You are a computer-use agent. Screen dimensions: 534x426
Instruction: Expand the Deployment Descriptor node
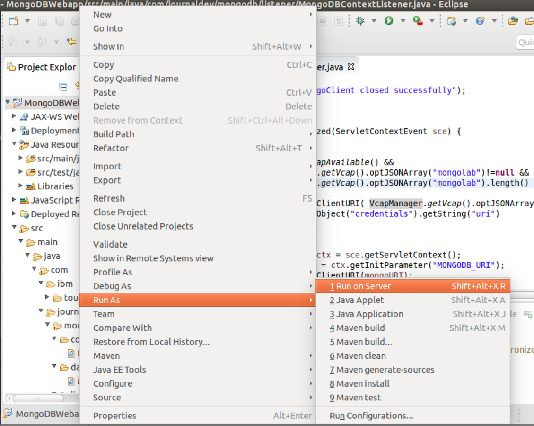(14, 130)
